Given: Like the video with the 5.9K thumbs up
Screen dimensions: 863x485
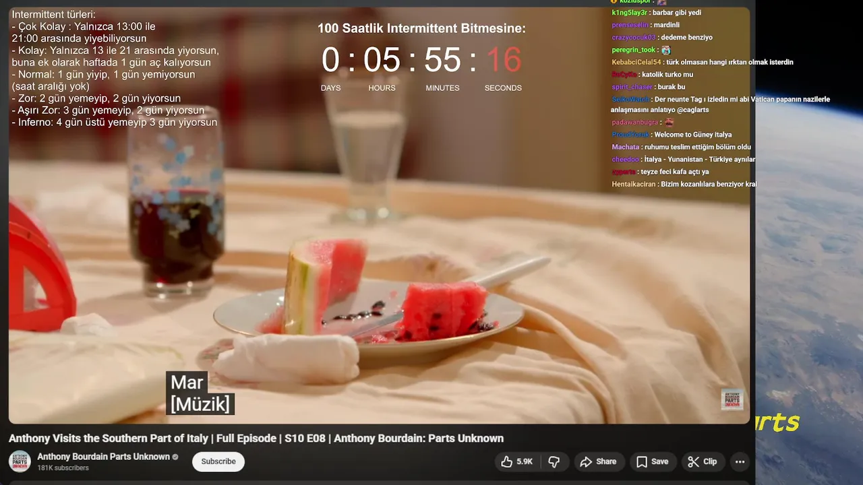Looking at the screenshot, I should pos(516,461).
